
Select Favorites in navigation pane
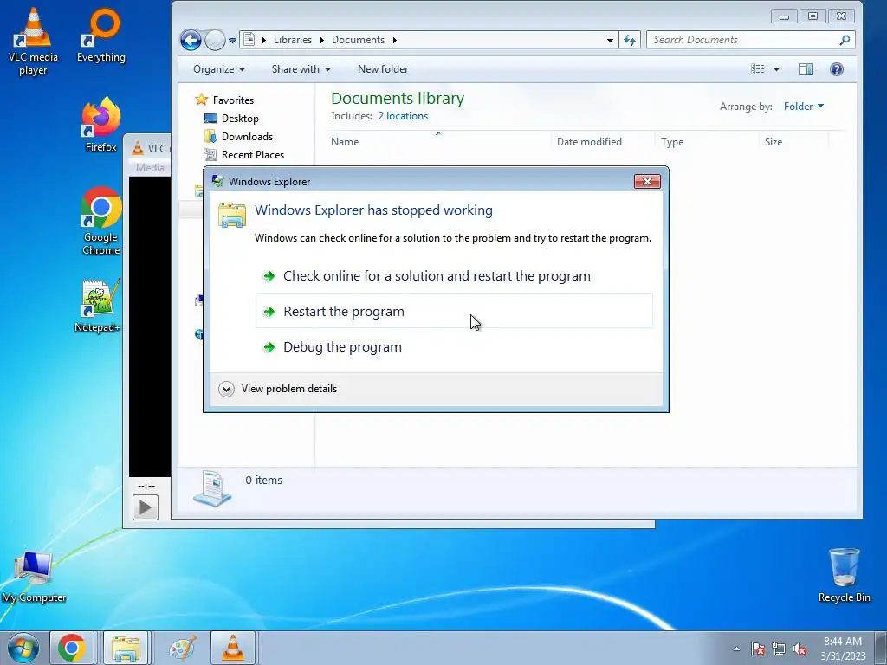tap(233, 100)
